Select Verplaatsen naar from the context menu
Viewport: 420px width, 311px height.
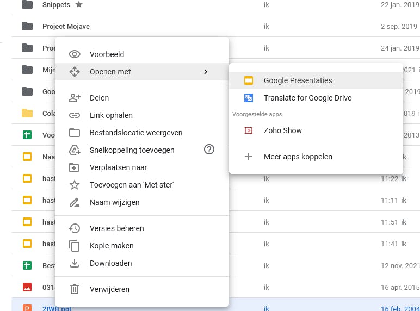coord(118,167)
